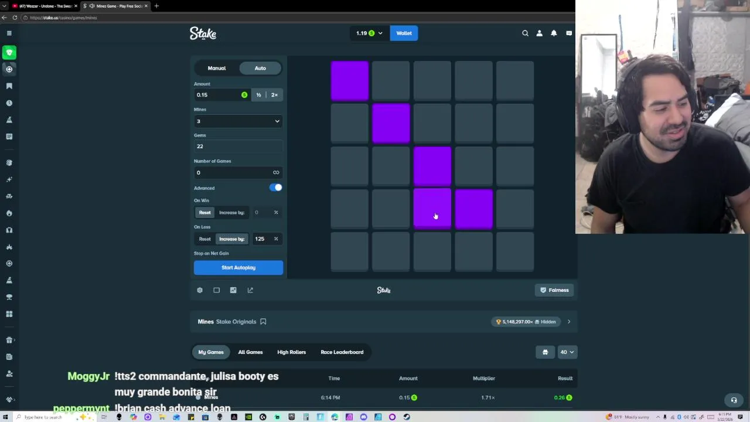Open My Games tab
Viewport: 750px width, 422px height.
pos(211,352)
